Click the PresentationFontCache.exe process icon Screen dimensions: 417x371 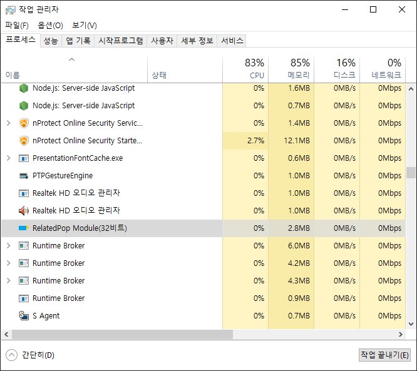point(24,158)
